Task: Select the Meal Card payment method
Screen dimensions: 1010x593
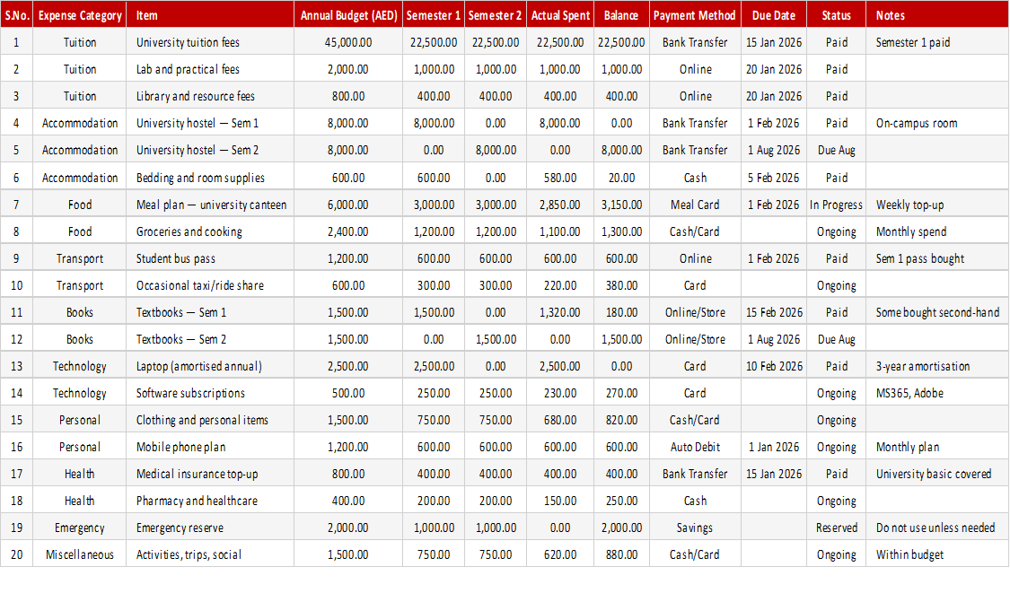Action: [694, 205]
